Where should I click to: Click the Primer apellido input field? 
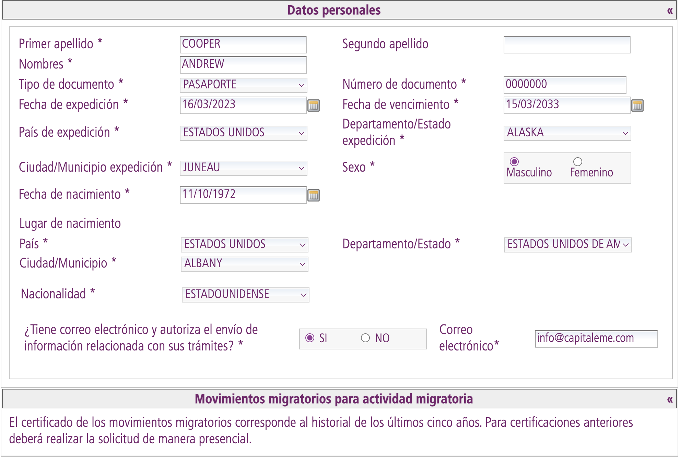(243, 45)
